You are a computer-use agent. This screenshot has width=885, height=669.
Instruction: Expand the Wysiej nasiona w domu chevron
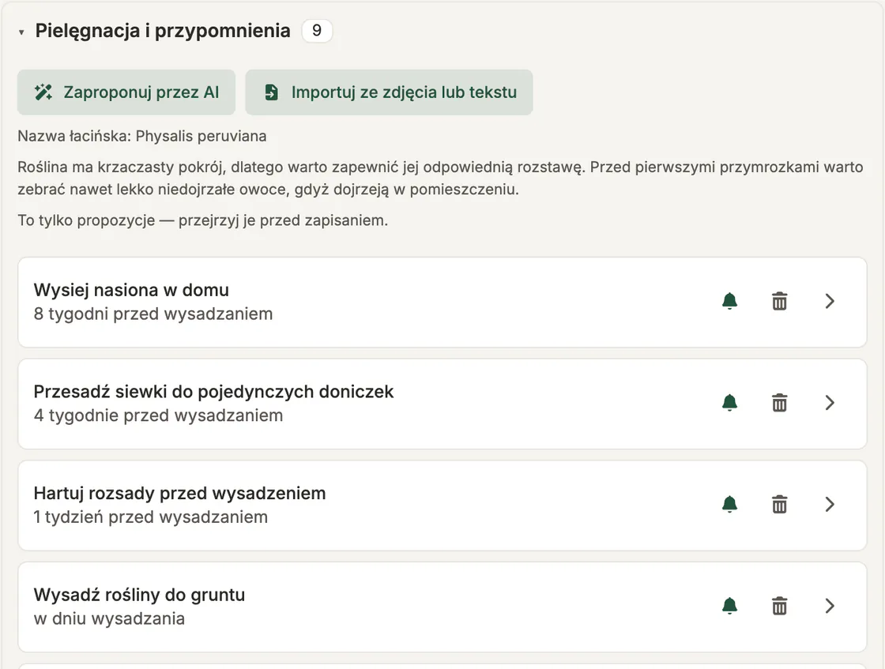click(x=829, y=301)
